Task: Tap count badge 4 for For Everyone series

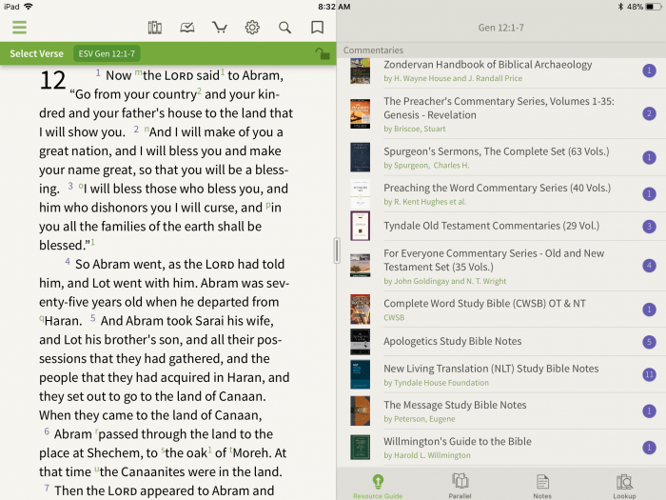Action: [649, 266]
